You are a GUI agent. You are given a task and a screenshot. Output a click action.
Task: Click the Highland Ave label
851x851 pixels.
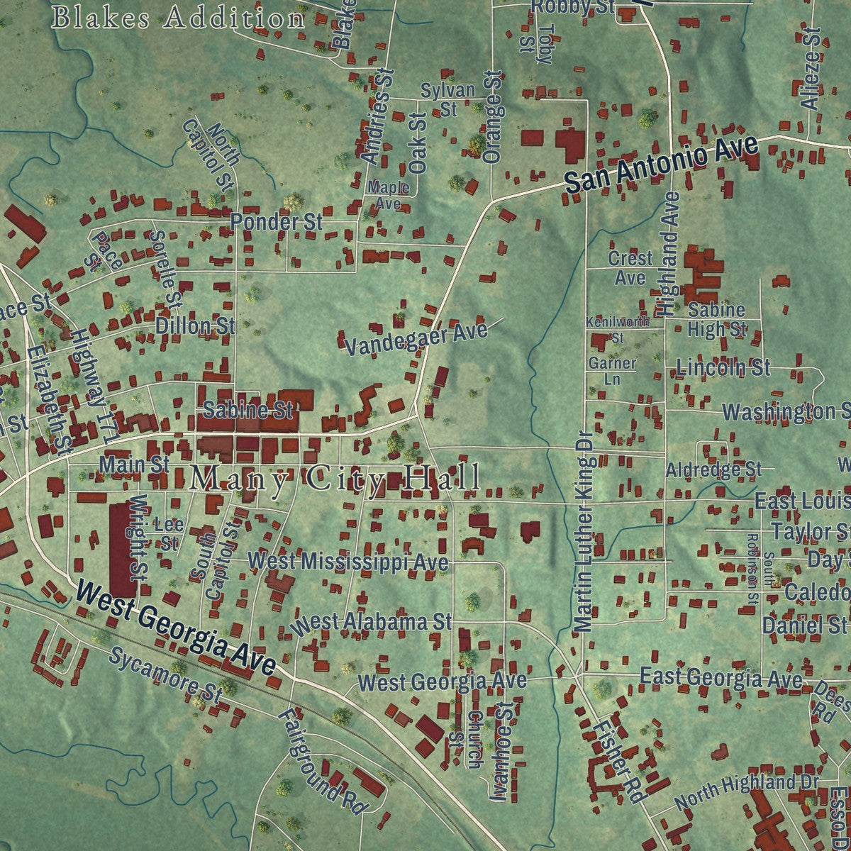pyautogui.click(x=667, y=254)
